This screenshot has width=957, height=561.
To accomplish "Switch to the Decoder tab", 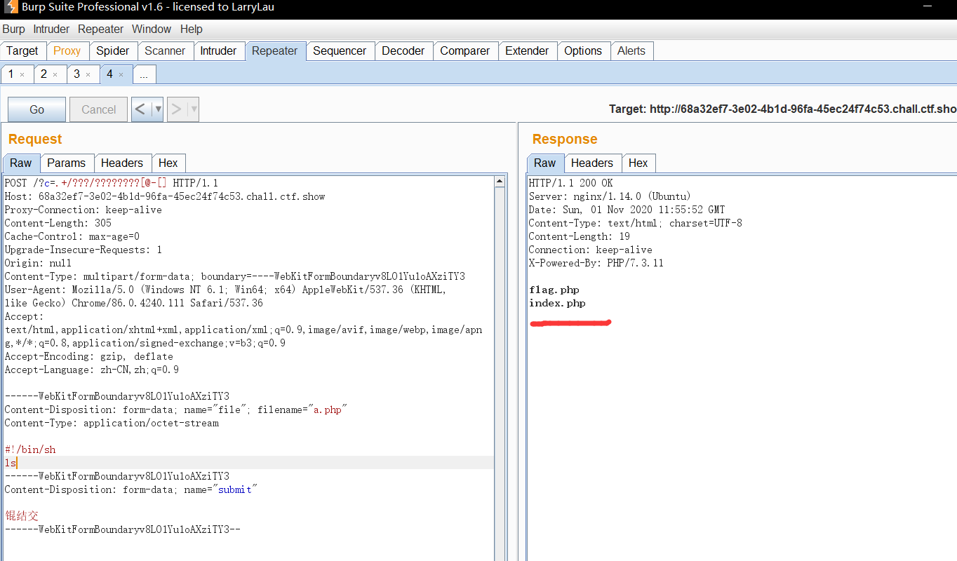I will tap(403, 51).
